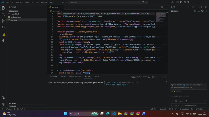
Task: Click the chat send arrow button
Action: tap(205, 101)
